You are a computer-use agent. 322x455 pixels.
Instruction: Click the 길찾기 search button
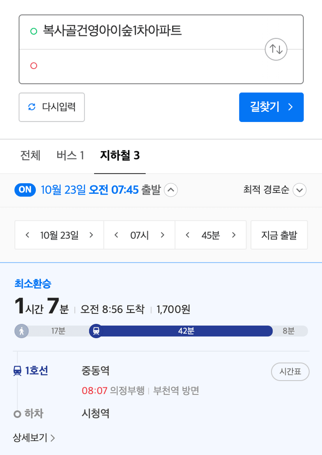click(x=271, y=107)
